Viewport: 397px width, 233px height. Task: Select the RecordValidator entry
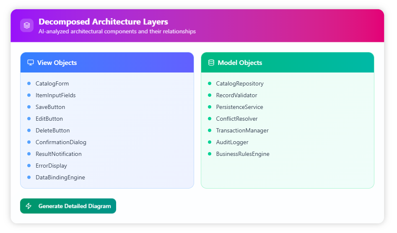tap(236, 96)
